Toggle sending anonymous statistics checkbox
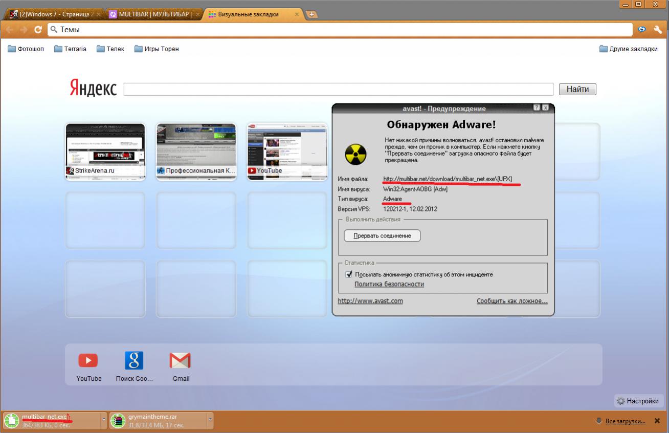The height and width of the screenshot is (433, 669). [349, 274]
